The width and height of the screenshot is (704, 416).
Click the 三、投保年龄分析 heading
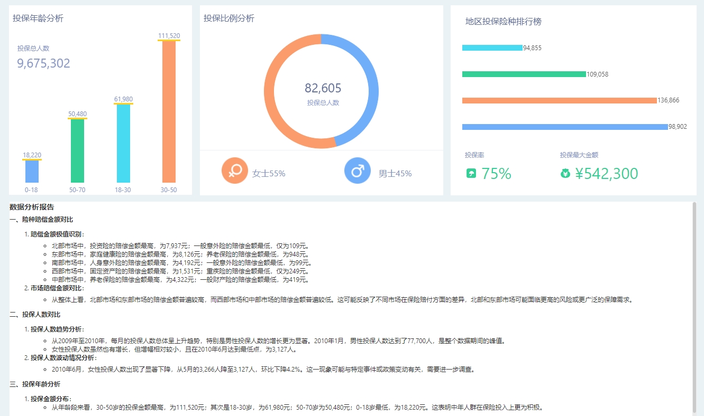[35, 384]
